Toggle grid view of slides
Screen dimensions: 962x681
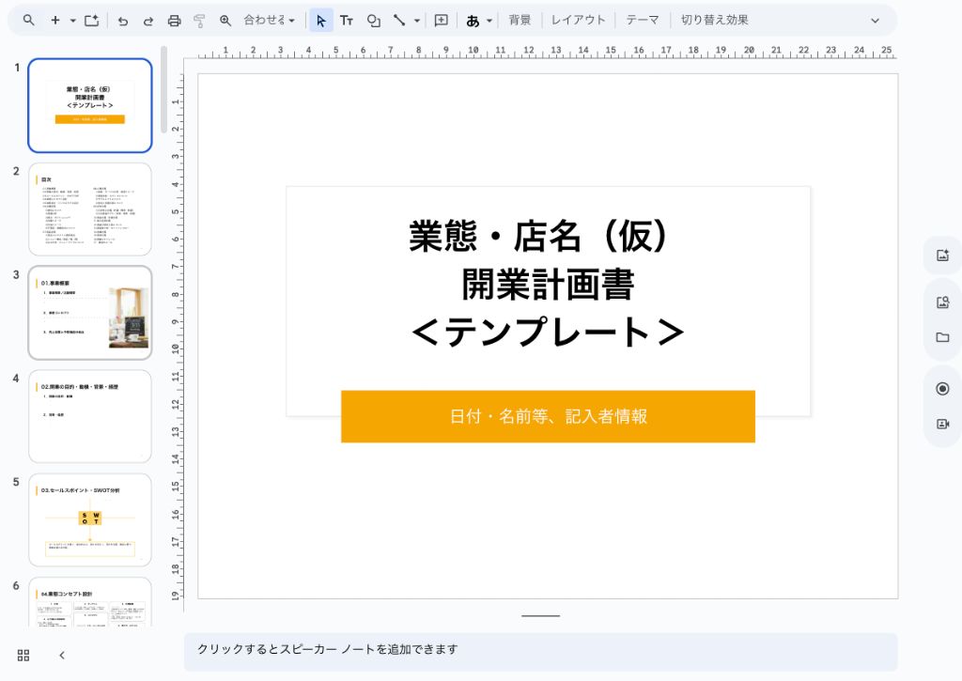(x=23, y=655)
